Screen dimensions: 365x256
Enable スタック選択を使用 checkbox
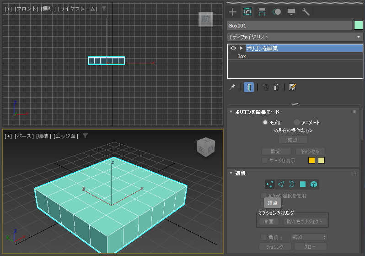coord(264,196)
